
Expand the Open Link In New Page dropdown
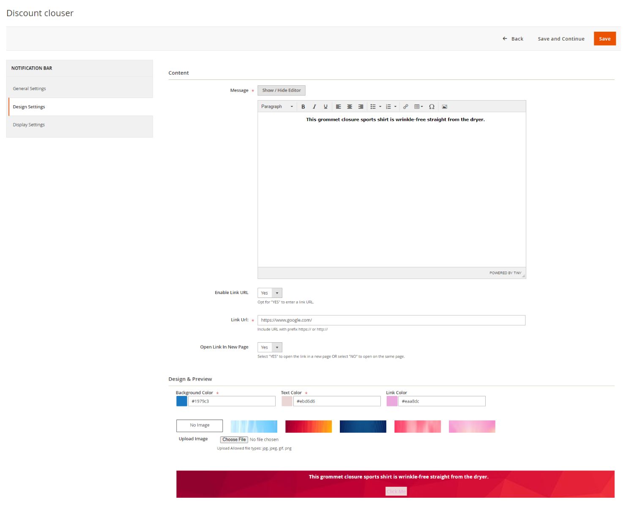(x=270, y=348)
